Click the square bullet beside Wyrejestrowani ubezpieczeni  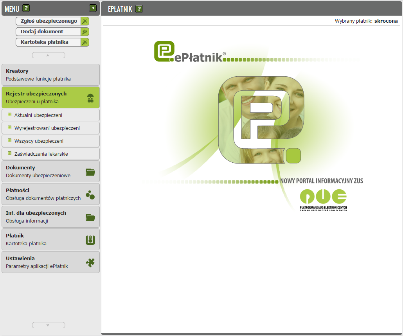click(9, 128)
